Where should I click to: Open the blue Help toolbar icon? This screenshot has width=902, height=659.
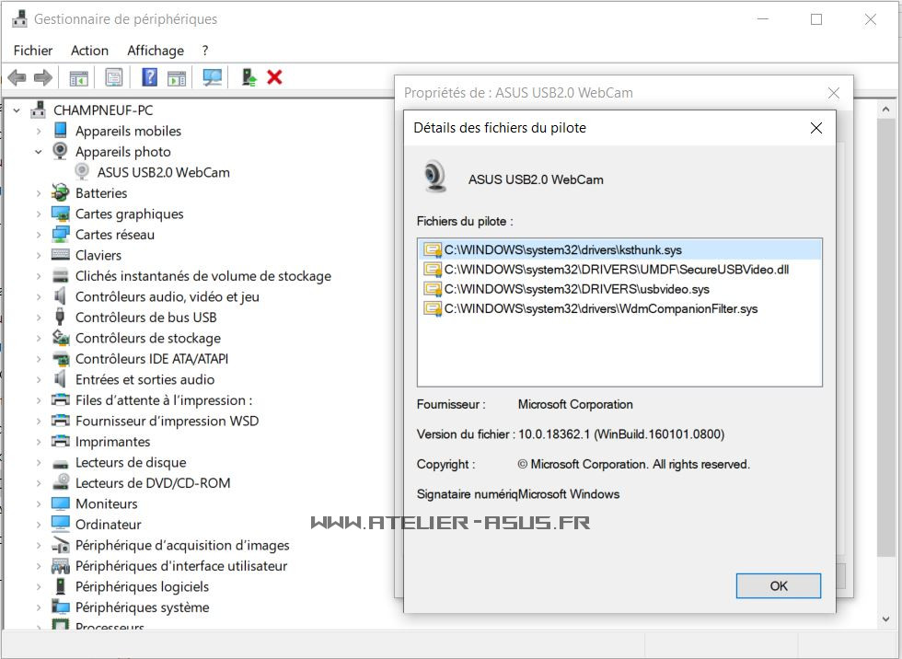pos(150,77)
